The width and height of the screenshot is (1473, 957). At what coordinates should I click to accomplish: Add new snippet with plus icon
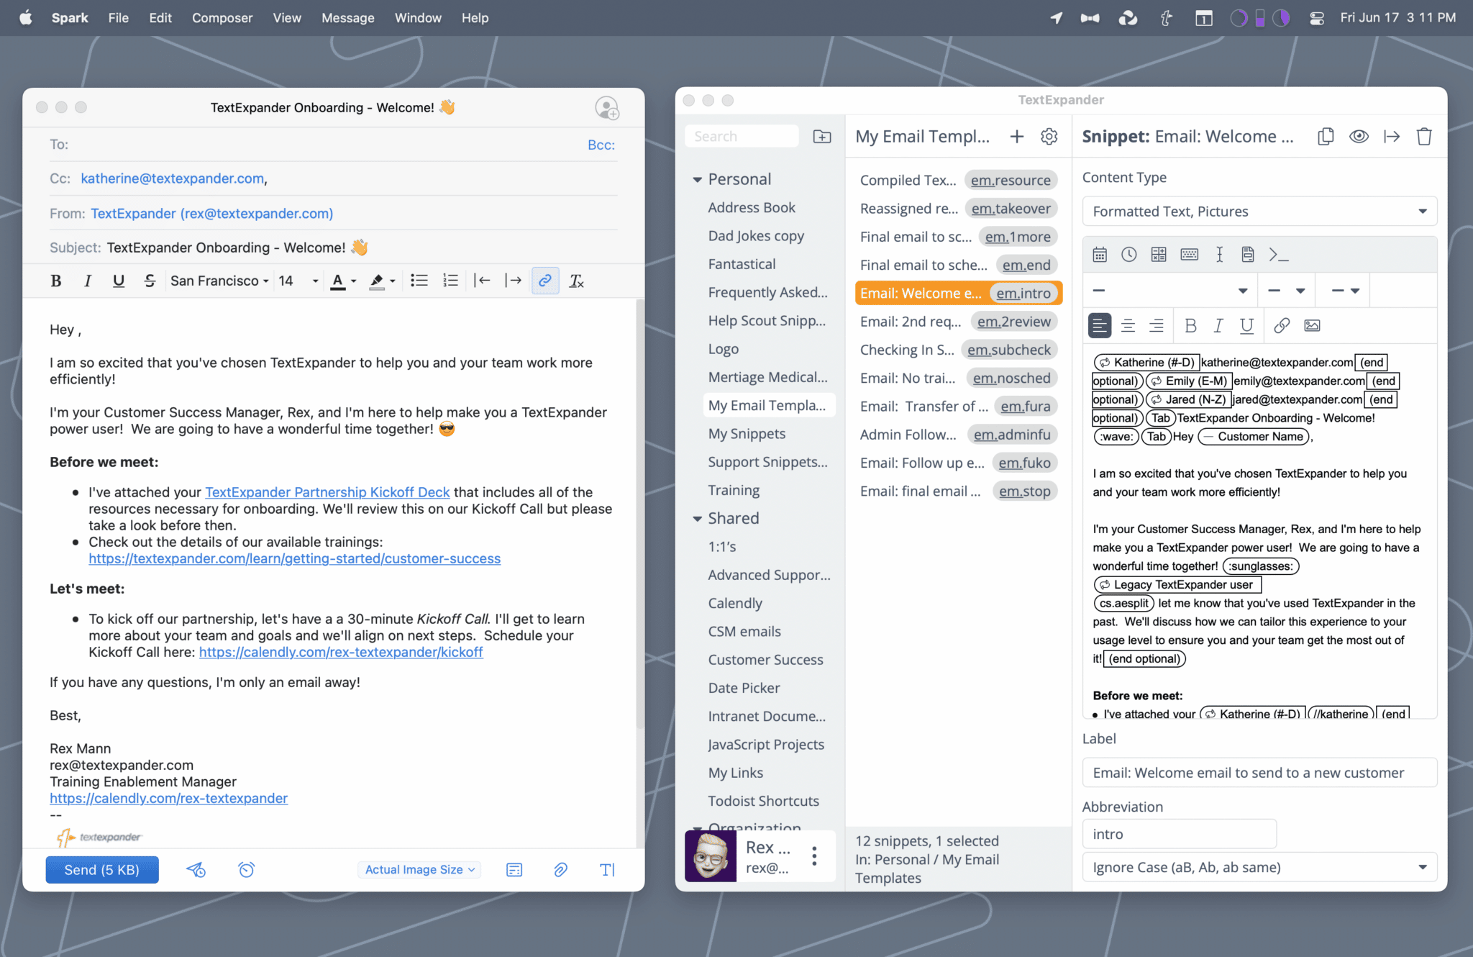click(1016, 137)
